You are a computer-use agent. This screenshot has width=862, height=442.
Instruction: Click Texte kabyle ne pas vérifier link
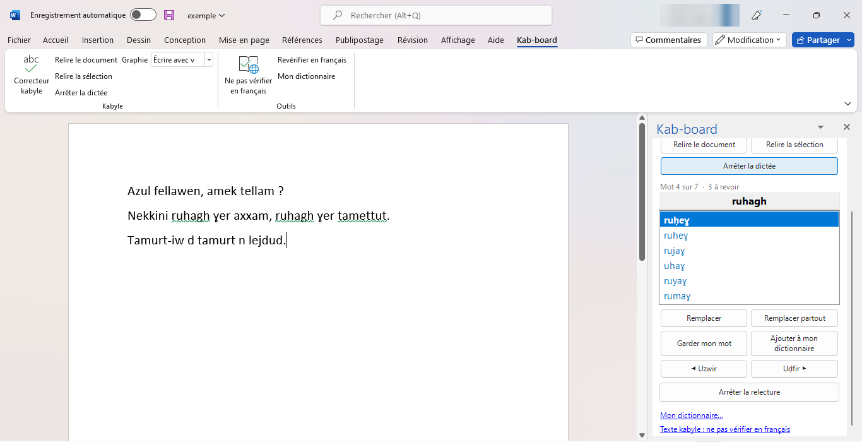[725, 429]
